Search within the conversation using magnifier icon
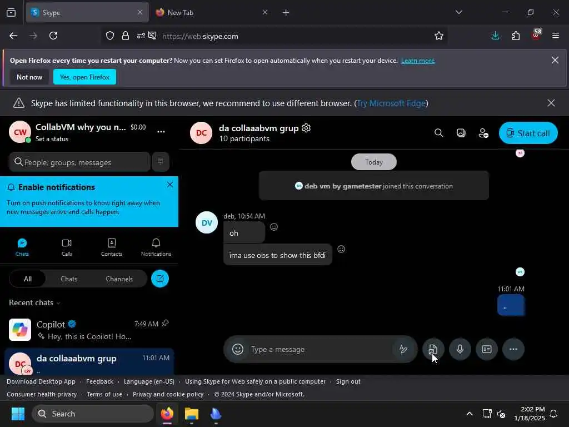The height and width of the screenshot is (427, 569). pyautogui.click(x=439, y=133)
